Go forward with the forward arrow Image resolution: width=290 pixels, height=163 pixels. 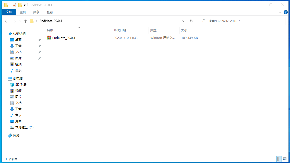14,21
